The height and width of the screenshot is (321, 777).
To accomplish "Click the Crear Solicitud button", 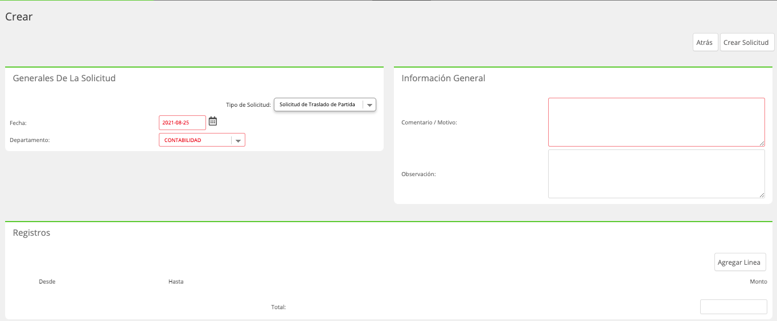I will point(747,43).
